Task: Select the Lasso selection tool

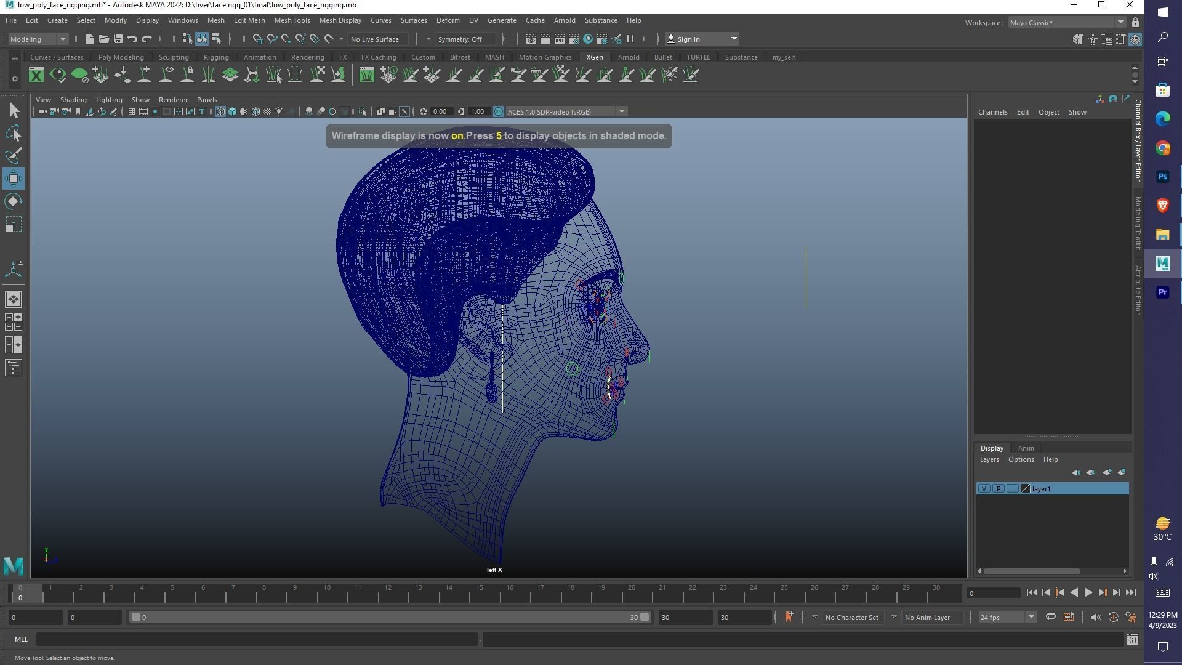Action: pyautogui.click(x=14, y=134)
